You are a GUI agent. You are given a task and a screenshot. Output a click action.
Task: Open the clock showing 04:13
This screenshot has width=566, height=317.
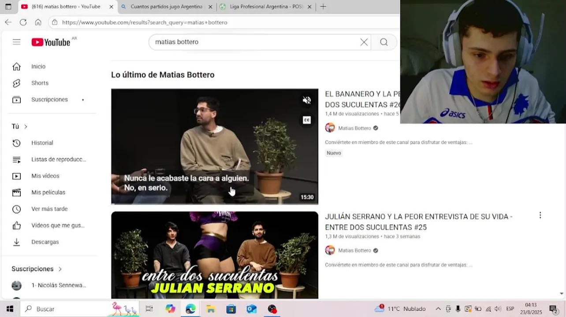pos(531,309)
